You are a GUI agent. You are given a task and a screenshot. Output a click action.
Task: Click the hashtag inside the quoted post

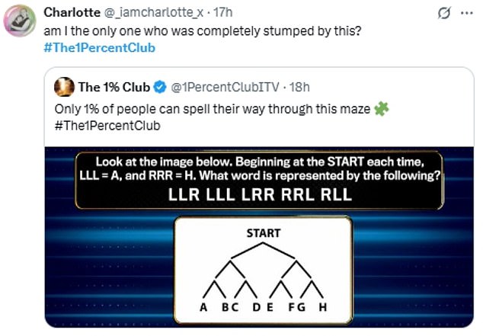pos(107,125)
